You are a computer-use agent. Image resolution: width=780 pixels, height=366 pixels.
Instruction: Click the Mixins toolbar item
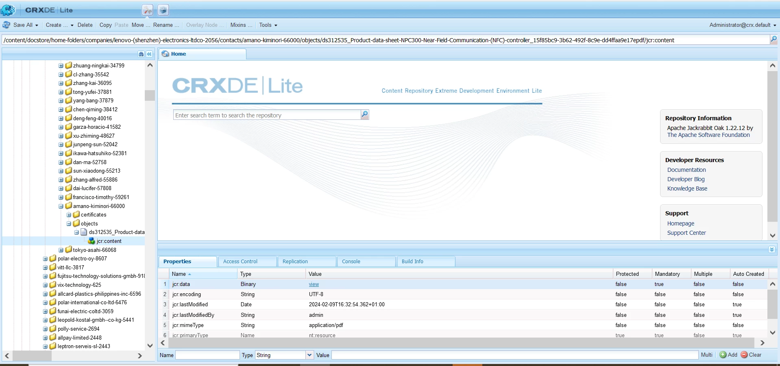[241, 25]
